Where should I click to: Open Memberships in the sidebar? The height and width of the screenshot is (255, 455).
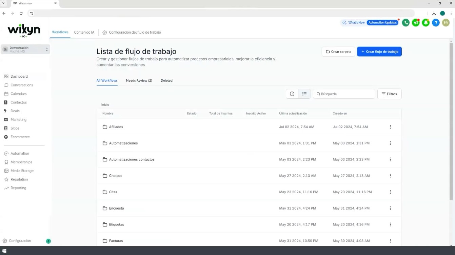pyautogui.click(x=18, y=162)
